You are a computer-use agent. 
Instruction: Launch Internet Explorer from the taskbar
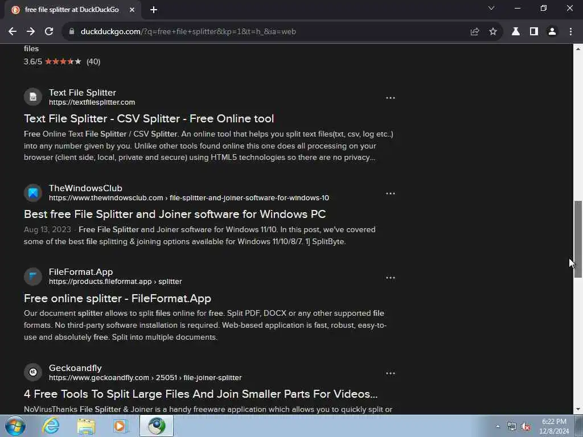[x=51, y=426]
